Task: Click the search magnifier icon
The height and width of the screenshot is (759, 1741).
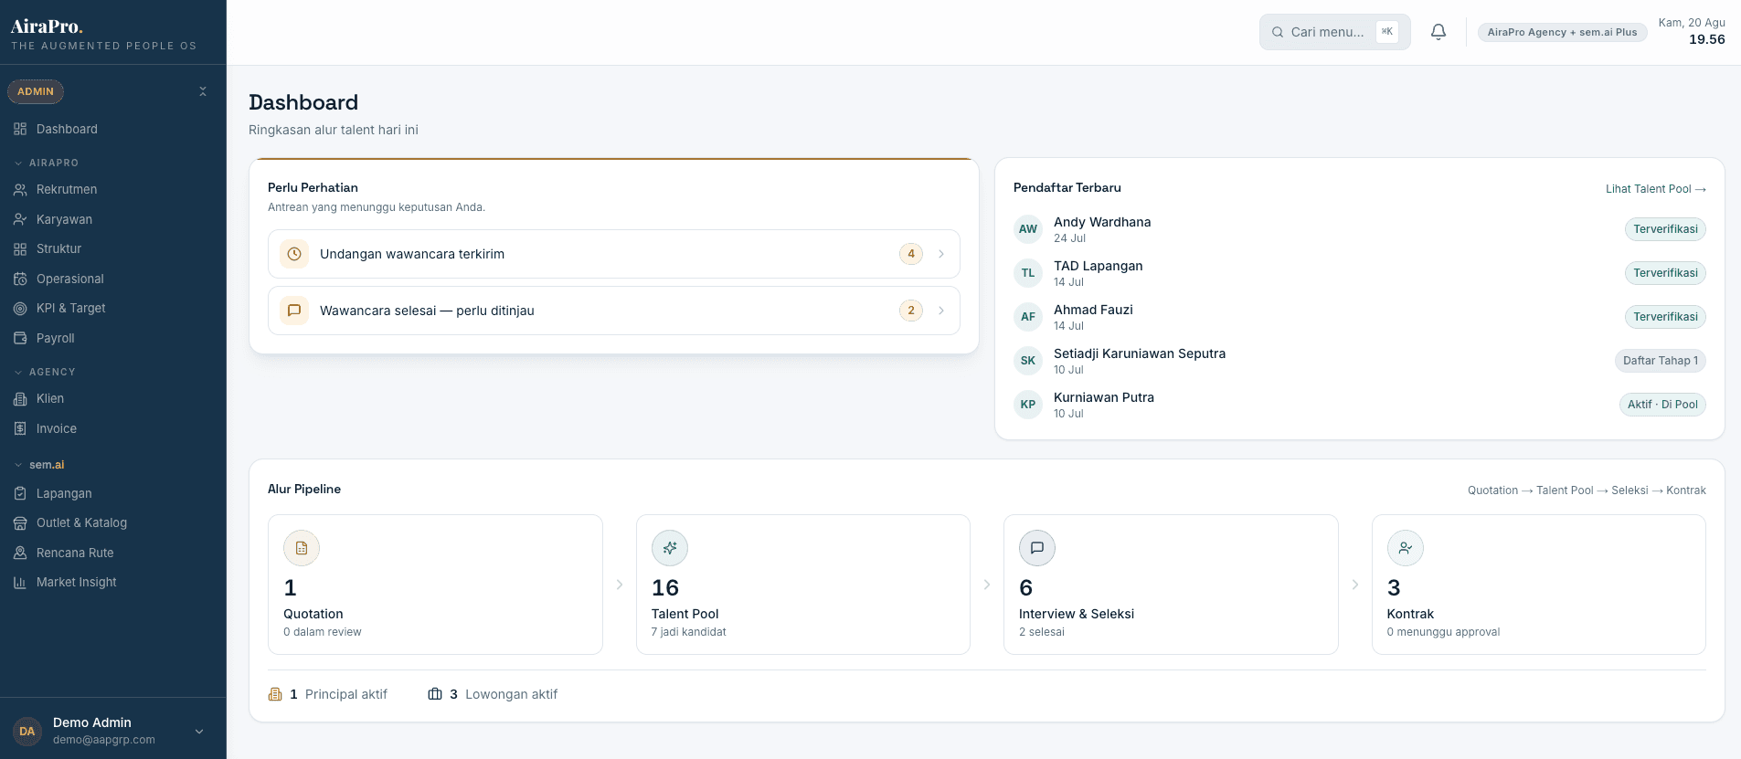Action: (x=1278, y=32)
